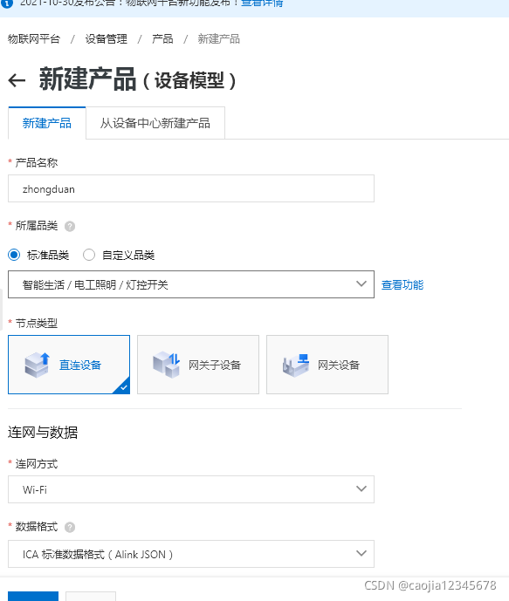Click the blue confirm button at the bottom
Screen dimensions: 509x601
pos(33,597)
